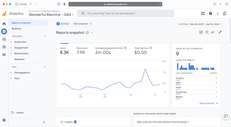Open the Wonderful Machine - GA4 property selector
This screenshot has height=127, width=231.
pos(51,15)
